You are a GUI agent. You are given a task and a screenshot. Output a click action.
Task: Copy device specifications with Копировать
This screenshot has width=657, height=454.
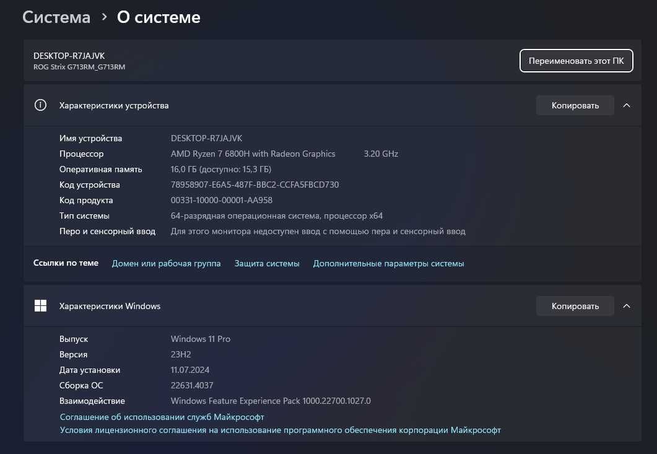(x=575, y=105)
